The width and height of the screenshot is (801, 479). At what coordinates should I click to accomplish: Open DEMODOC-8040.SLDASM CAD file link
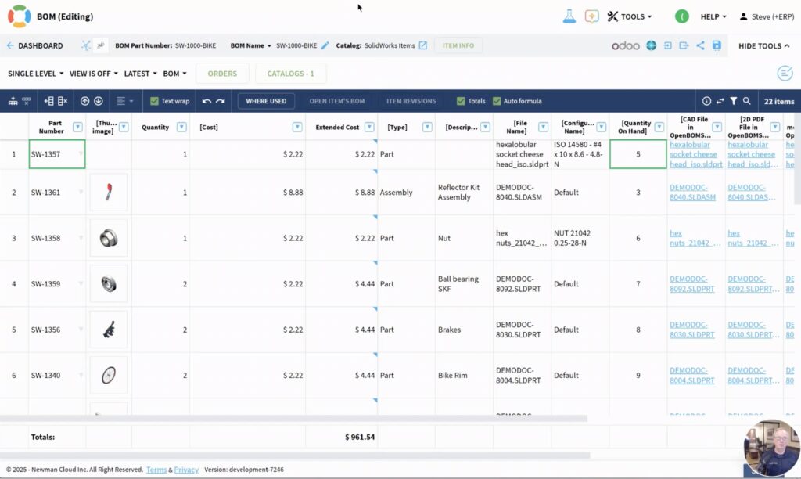coord(692,193)
